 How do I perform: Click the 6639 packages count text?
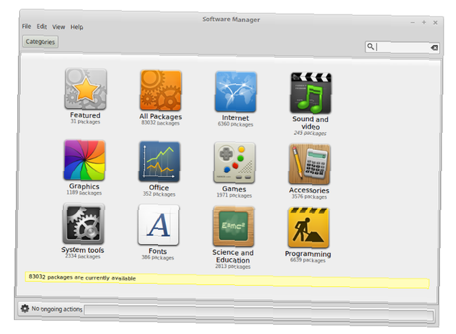pos(308,260)
